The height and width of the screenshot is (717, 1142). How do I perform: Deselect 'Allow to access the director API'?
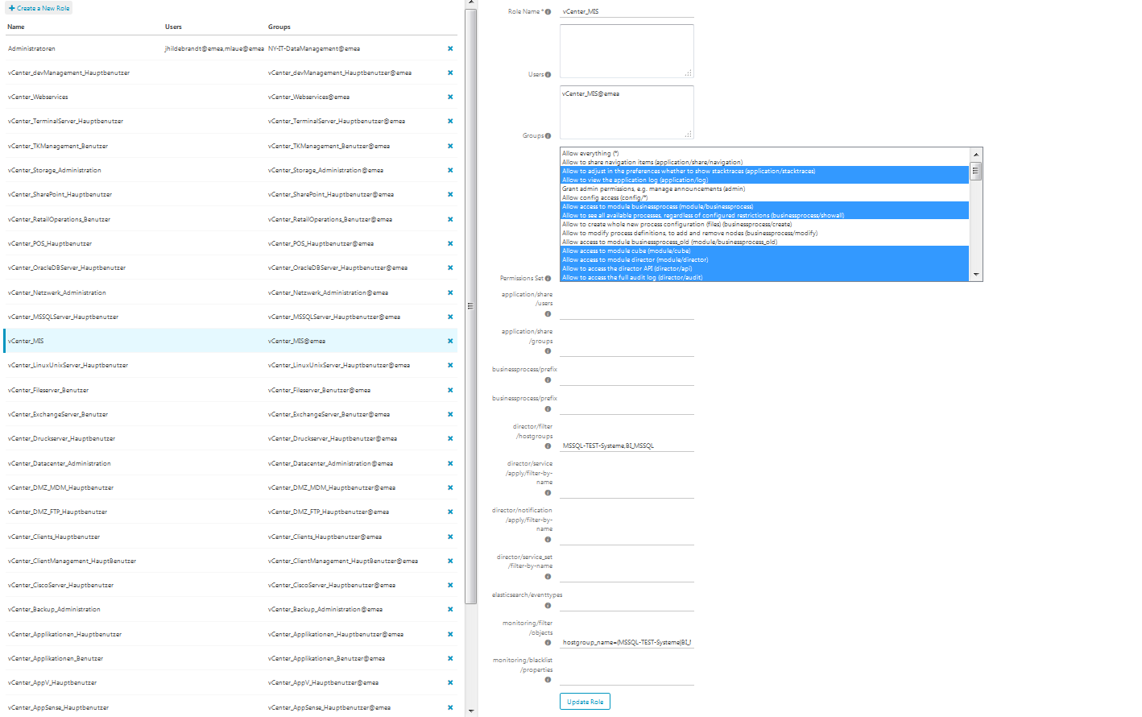[x=764, y=268]
